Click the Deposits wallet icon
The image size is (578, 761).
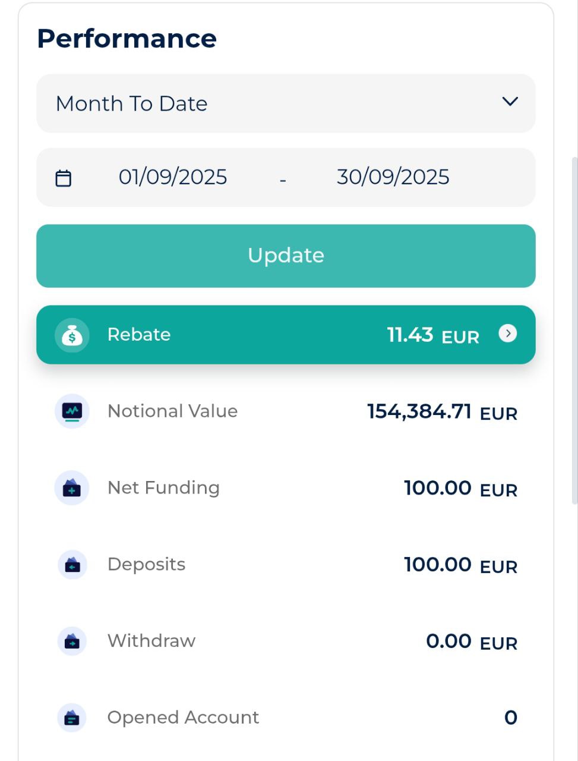[x=72, y=565]
